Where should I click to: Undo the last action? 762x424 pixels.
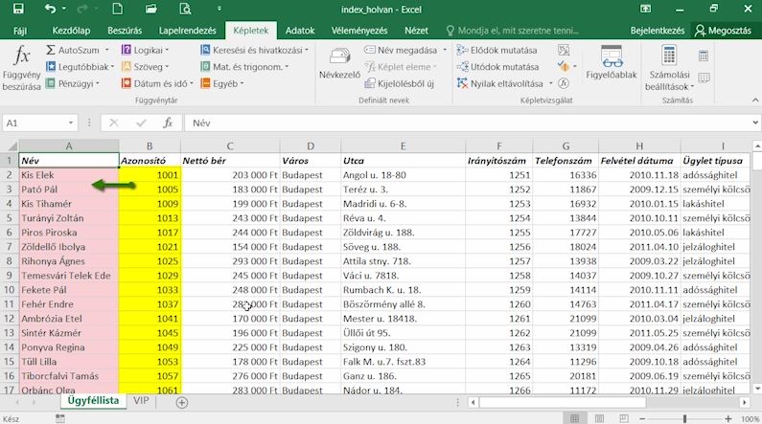pyautogui.click(x=51, y=9)
